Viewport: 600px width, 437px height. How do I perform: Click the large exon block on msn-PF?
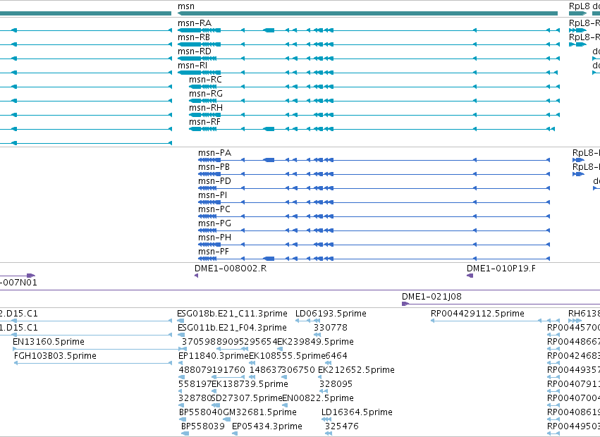click(269, 259)
